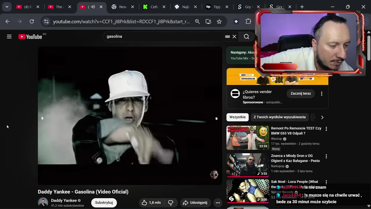
Task: Click the Znavca x Mlody Dron video title
Action: click(x=295, y=158)
